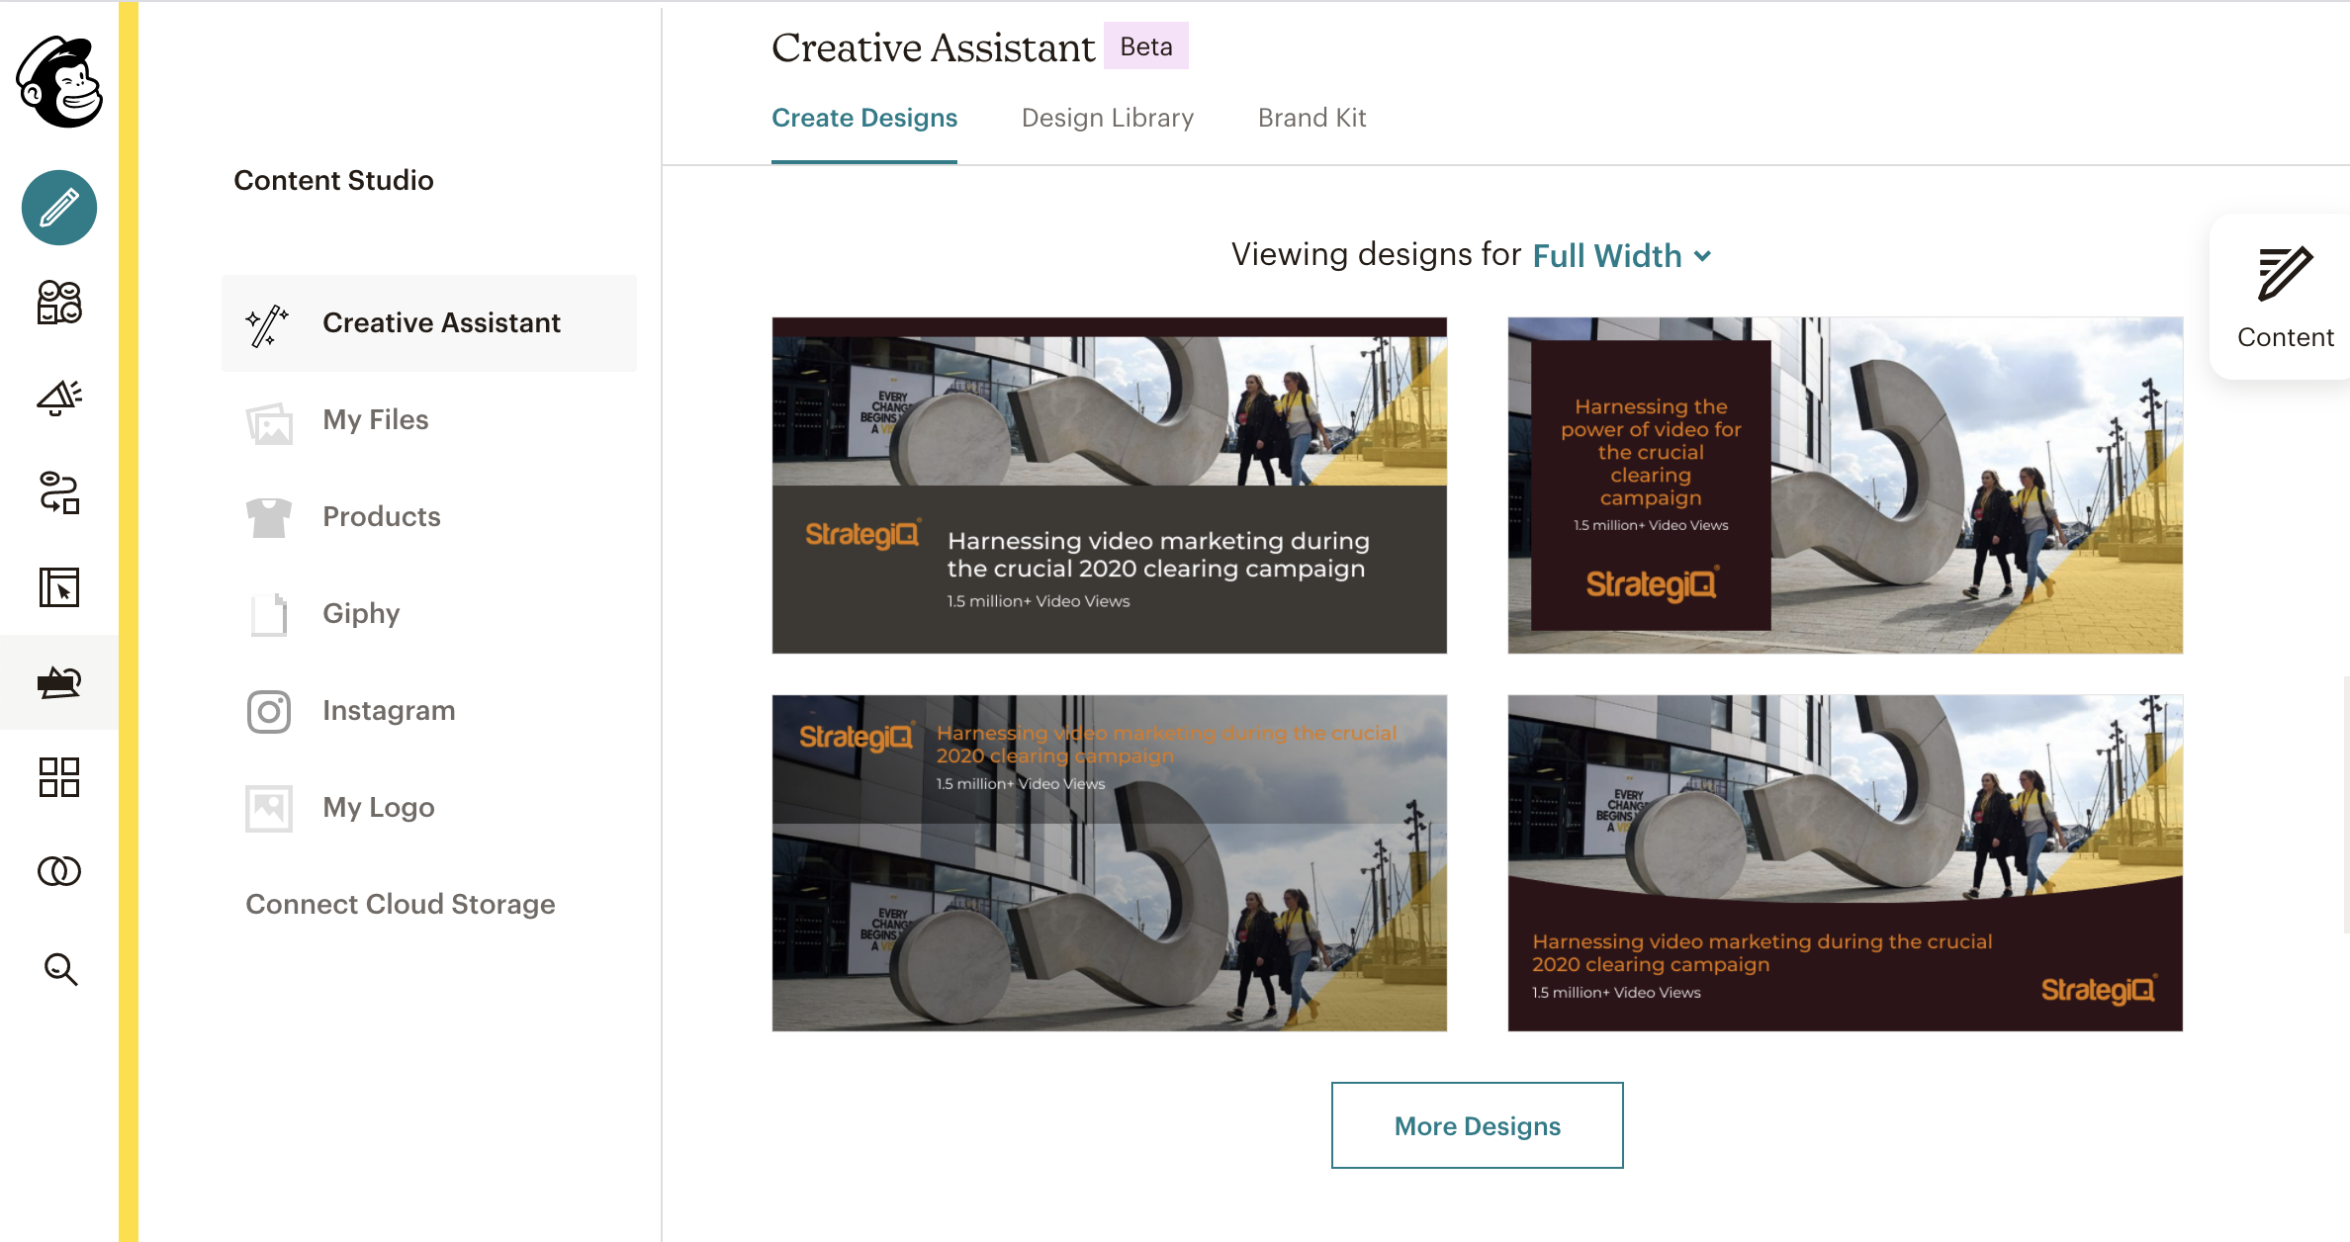Open Instagram menu item
This screenshot has height=1242, width=2350.
point(429,711)
